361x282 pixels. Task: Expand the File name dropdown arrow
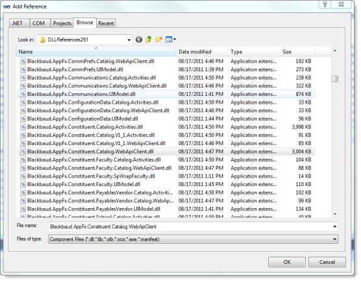tap(334, 227)
